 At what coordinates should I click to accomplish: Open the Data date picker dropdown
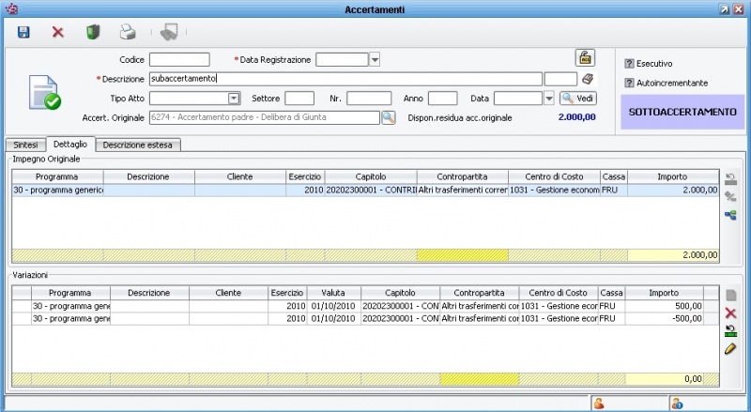click(x=549, y=98)
